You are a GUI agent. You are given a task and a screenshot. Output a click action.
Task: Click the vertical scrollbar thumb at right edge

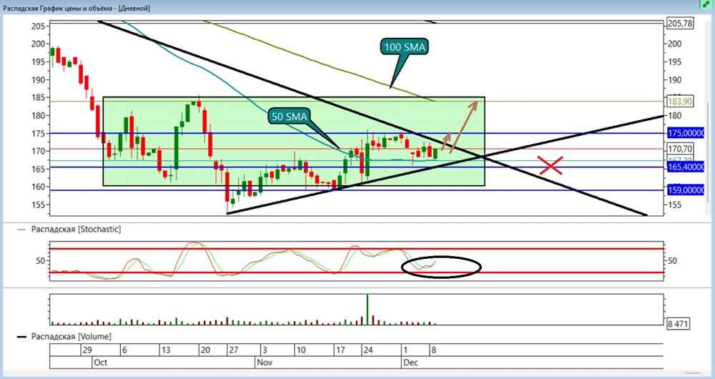(708, 153)
